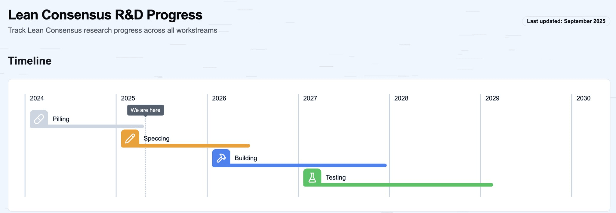Select the Speccing phase label
This screenshot has height=213, width=616.
click(x=156, y=138)
